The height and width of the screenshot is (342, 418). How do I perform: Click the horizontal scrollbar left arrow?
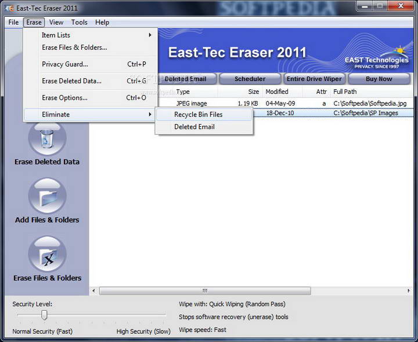[93, 290]
